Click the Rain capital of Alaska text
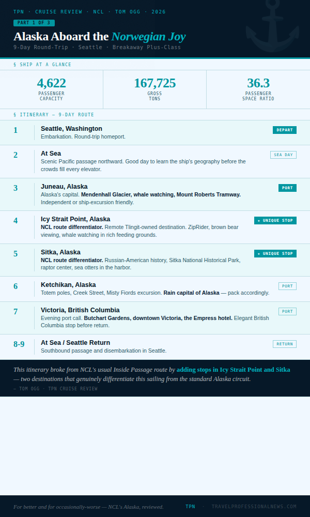The image size is (310, 517). pos(191,293)
